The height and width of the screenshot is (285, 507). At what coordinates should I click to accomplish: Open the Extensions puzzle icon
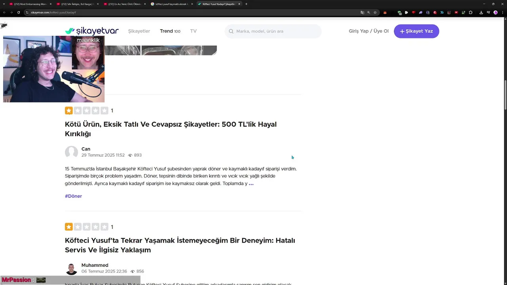(471, 12)
